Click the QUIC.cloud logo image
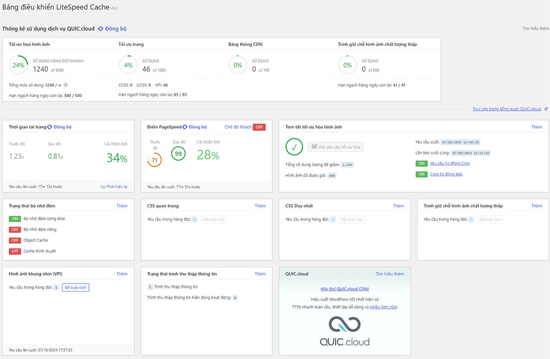Image resolution: width=550 pixels, height=359 pixels. pyautogui.click(x=345, y=331)
